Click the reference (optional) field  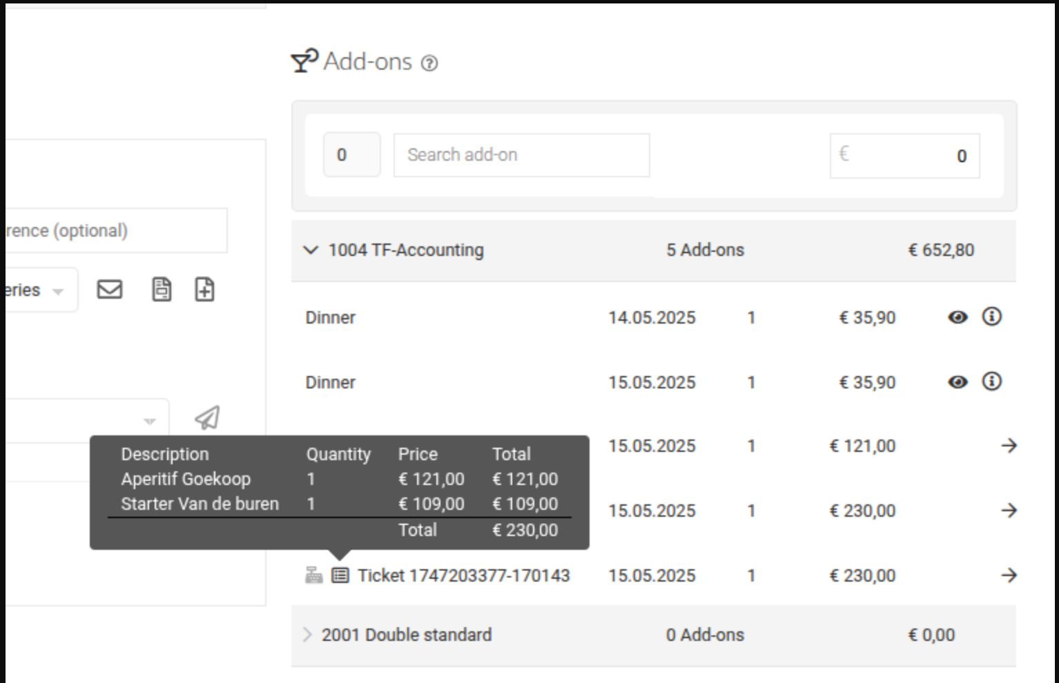click(x=116, y=230)
